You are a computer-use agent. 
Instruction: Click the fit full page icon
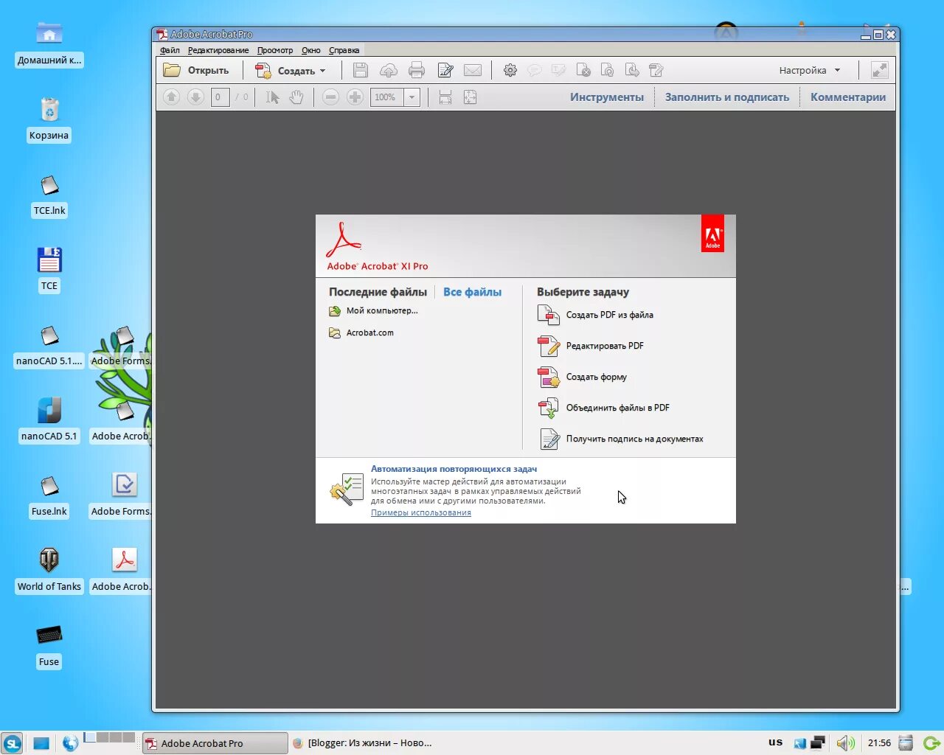(x=470, y=97)
